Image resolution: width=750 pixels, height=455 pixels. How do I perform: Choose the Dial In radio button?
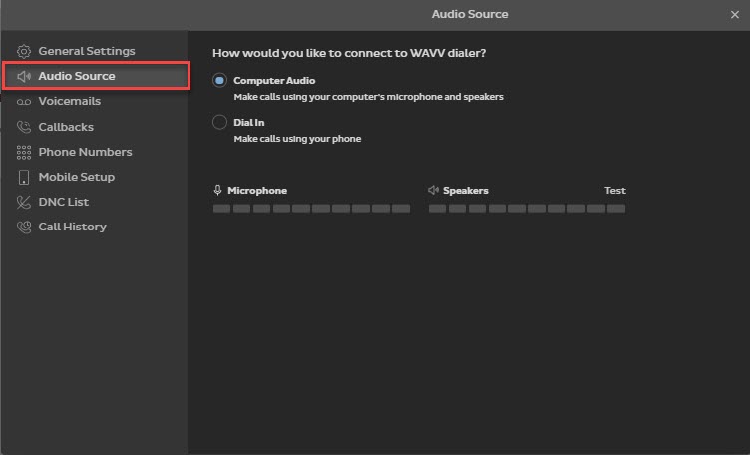tap(220, 122)
